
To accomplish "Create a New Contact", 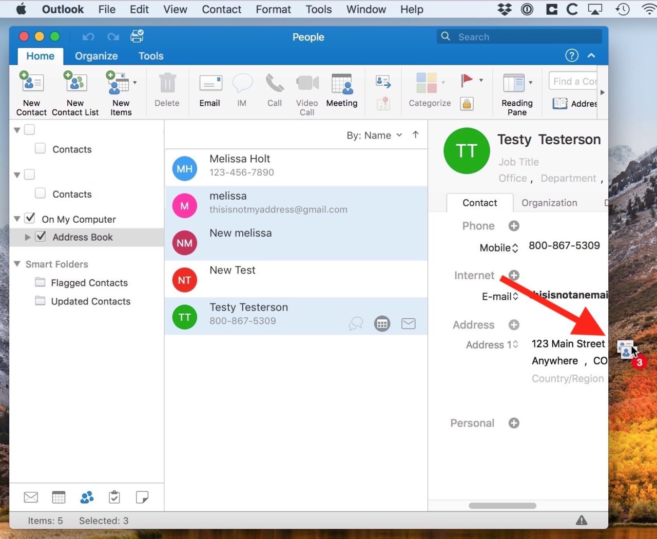I will tap(31, 92).
